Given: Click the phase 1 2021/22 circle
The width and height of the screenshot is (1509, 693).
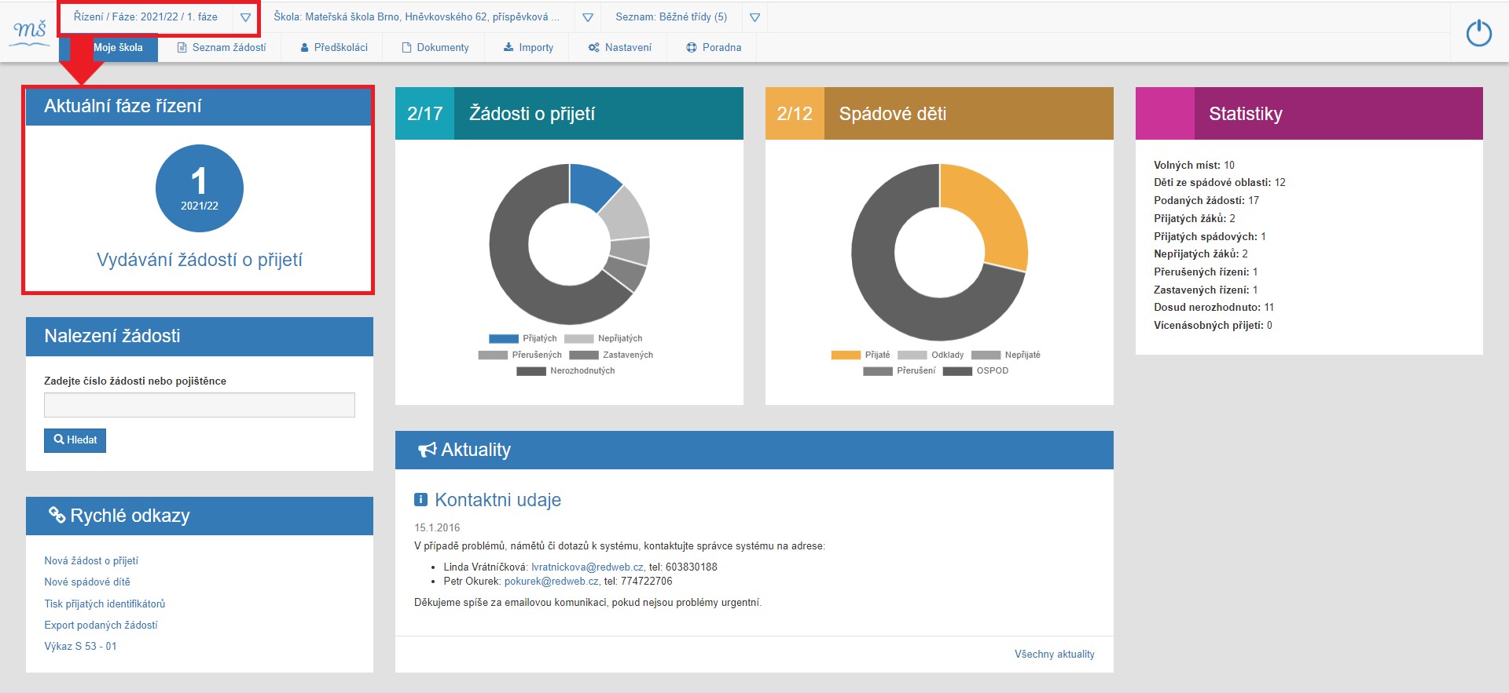Looking at the screenshot, I should [200, 188].
